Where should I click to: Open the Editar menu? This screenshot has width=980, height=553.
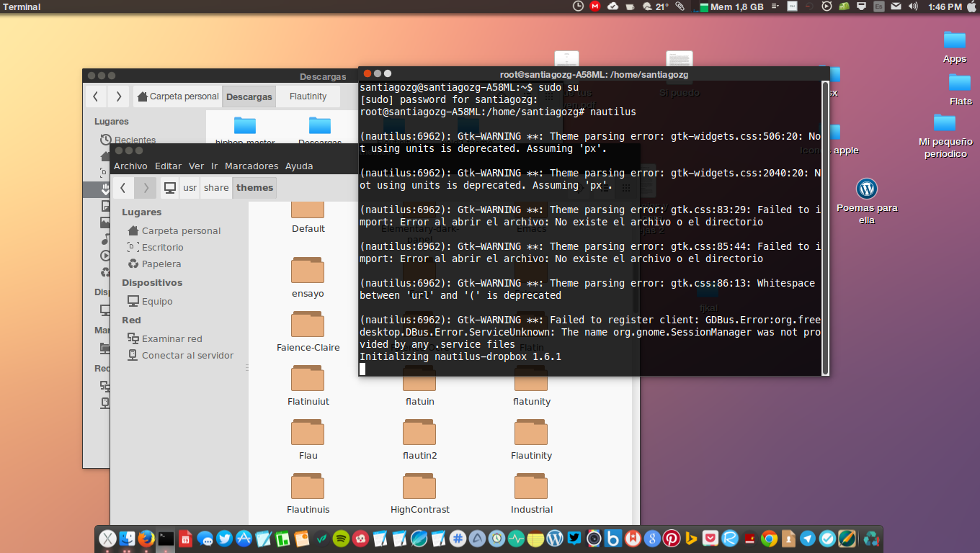click(x=169, y=166)
